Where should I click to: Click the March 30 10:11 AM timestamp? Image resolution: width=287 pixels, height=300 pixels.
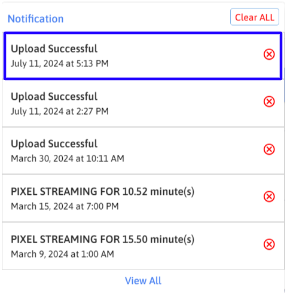pyautogui.click(x=68, y=158)
